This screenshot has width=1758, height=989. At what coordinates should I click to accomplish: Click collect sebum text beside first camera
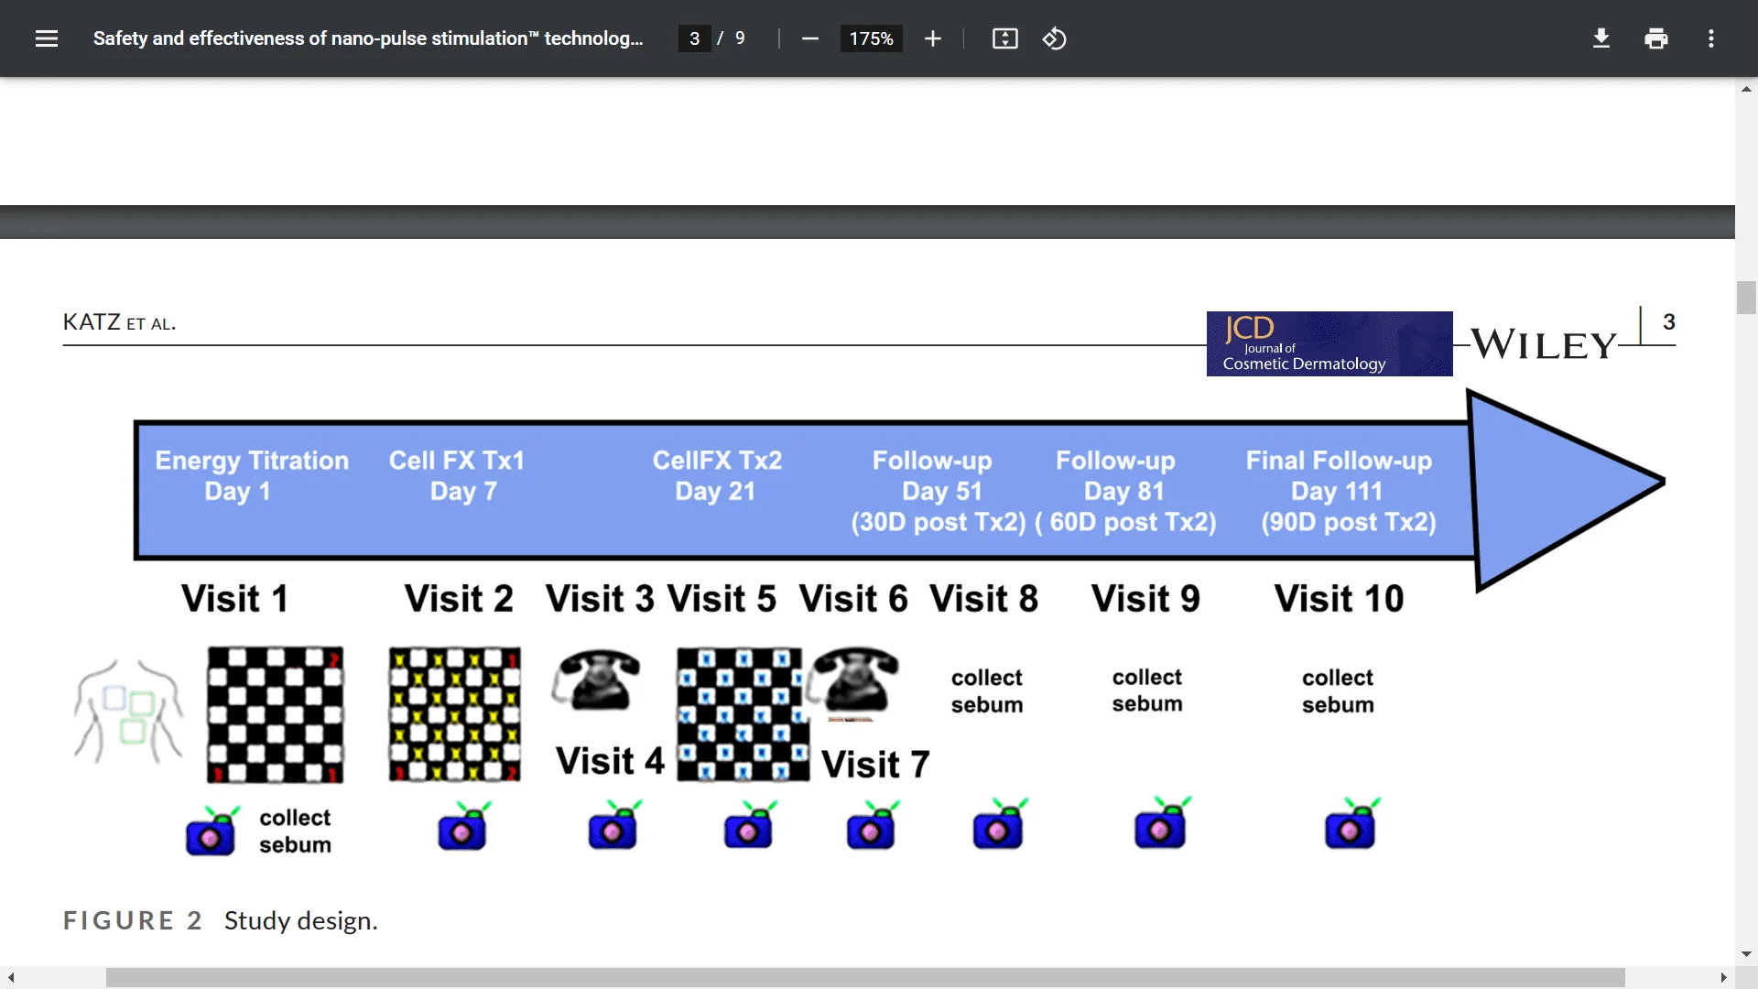295,831
